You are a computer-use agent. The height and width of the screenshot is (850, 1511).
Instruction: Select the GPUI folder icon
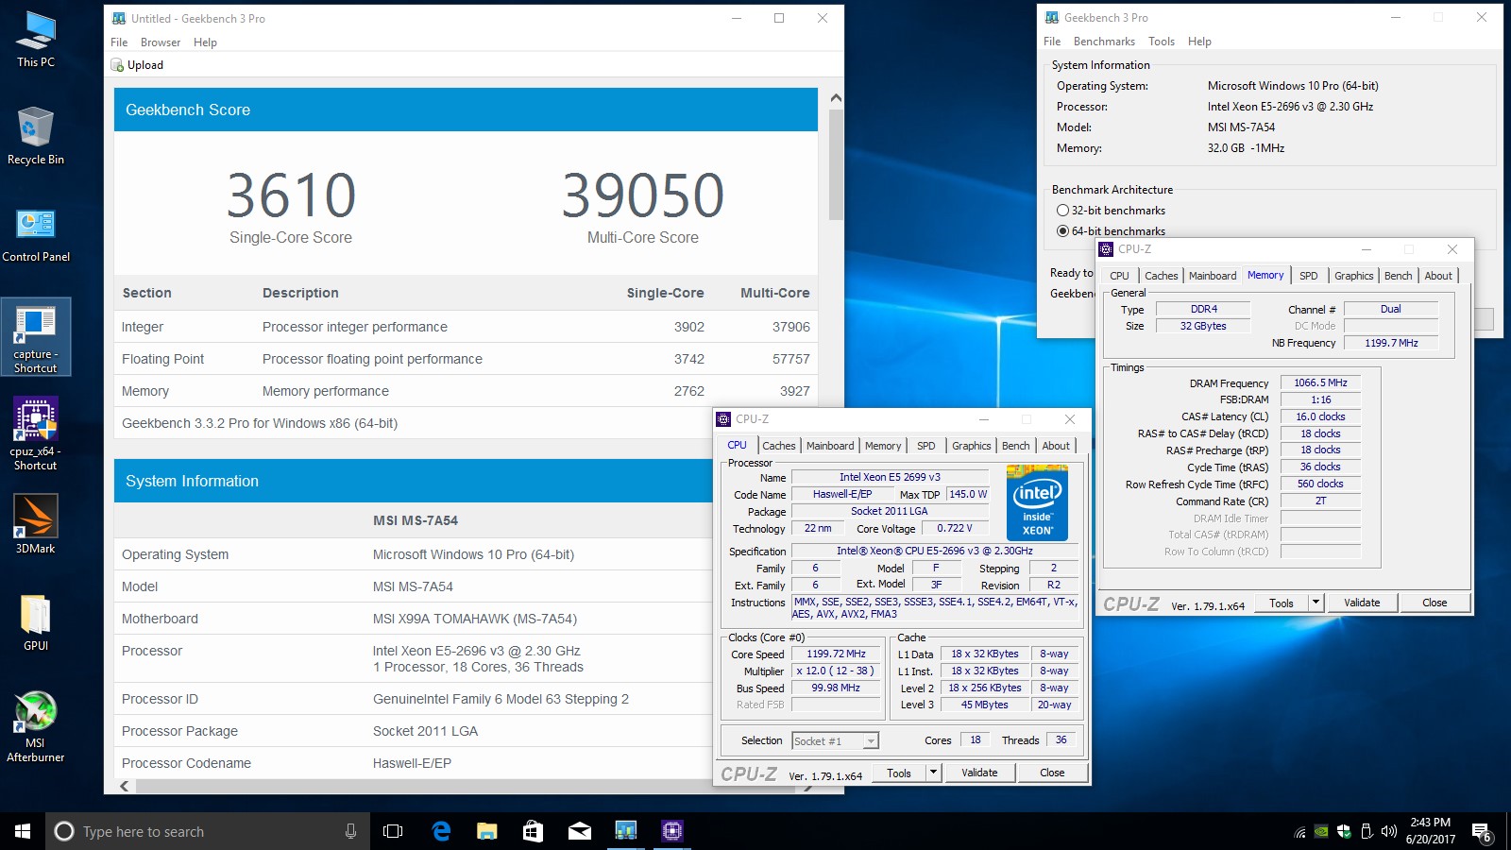click(x=36, y=622)
